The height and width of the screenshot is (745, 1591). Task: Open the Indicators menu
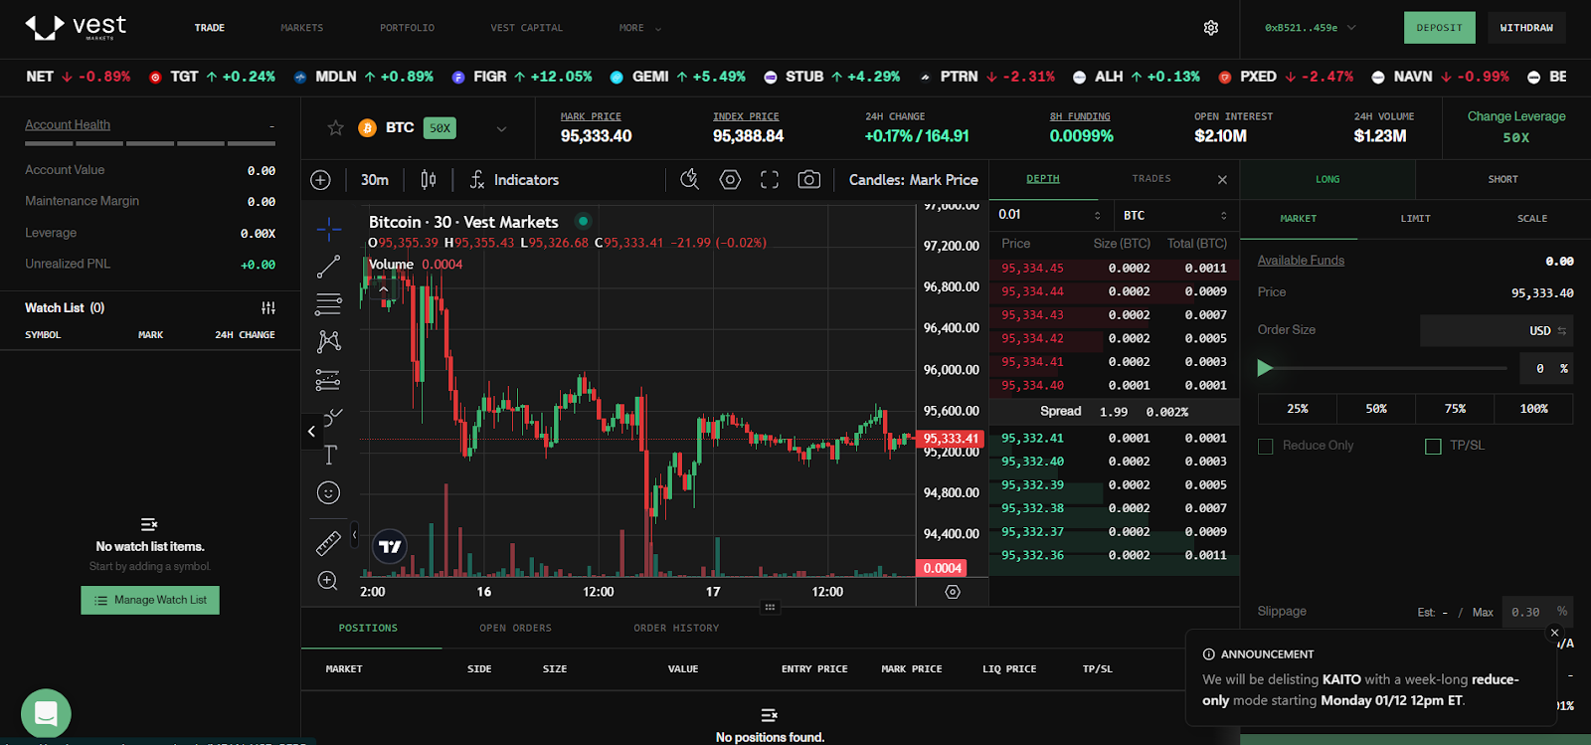tap(514, 180)
